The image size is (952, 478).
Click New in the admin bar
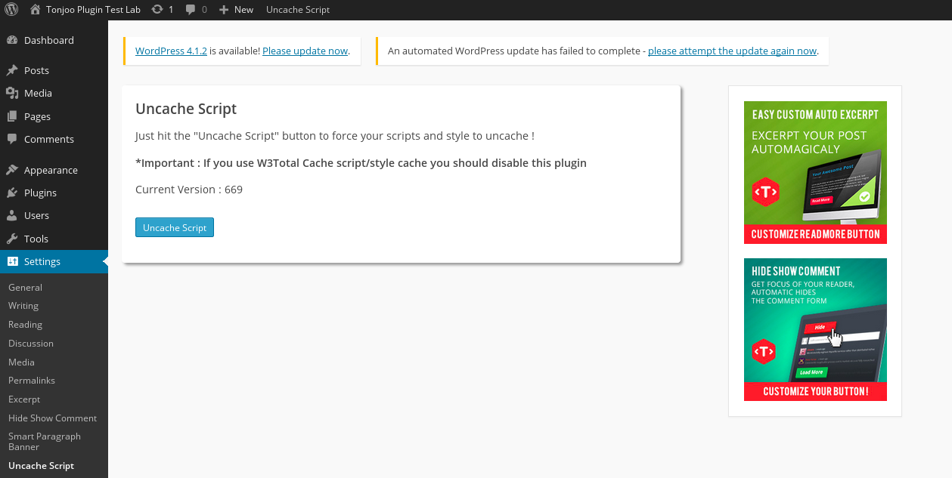point(243,10)
